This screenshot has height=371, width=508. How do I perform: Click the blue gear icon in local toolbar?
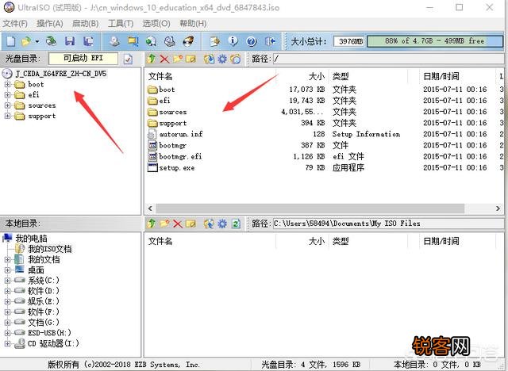coord(222,224)
